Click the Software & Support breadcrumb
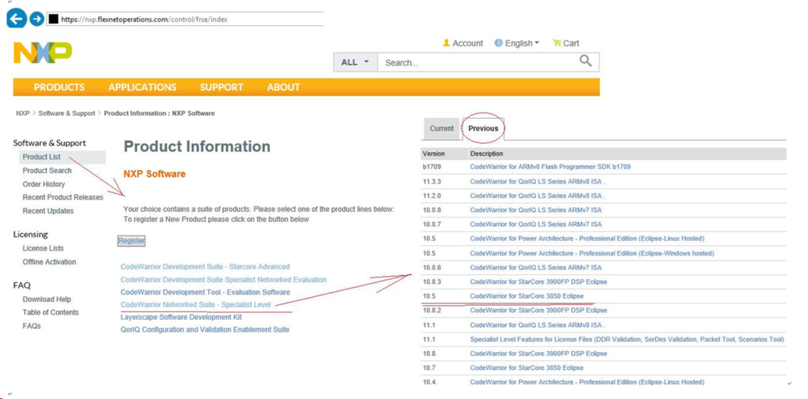 pyautogui.click(x=66, y=112)
